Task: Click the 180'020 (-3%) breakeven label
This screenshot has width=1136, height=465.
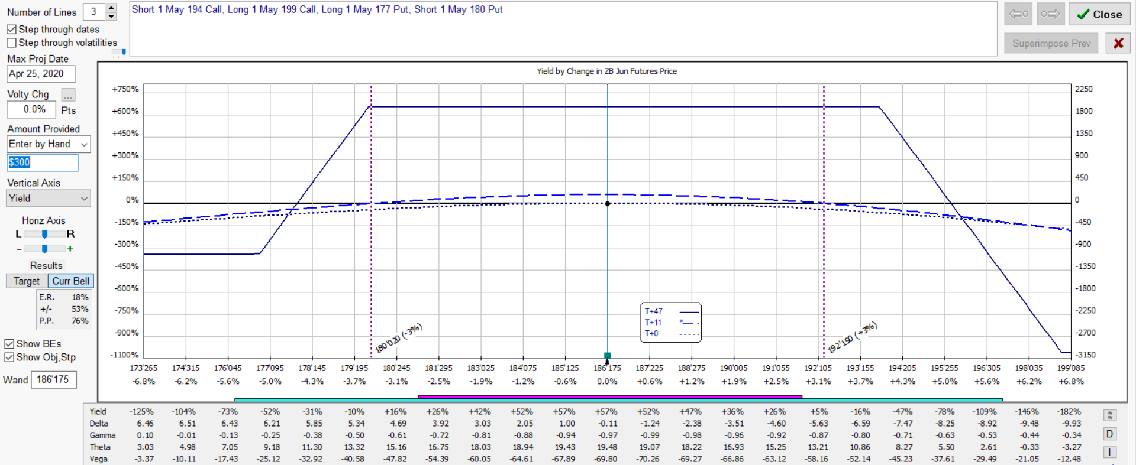Action: (x=399, y=339)
